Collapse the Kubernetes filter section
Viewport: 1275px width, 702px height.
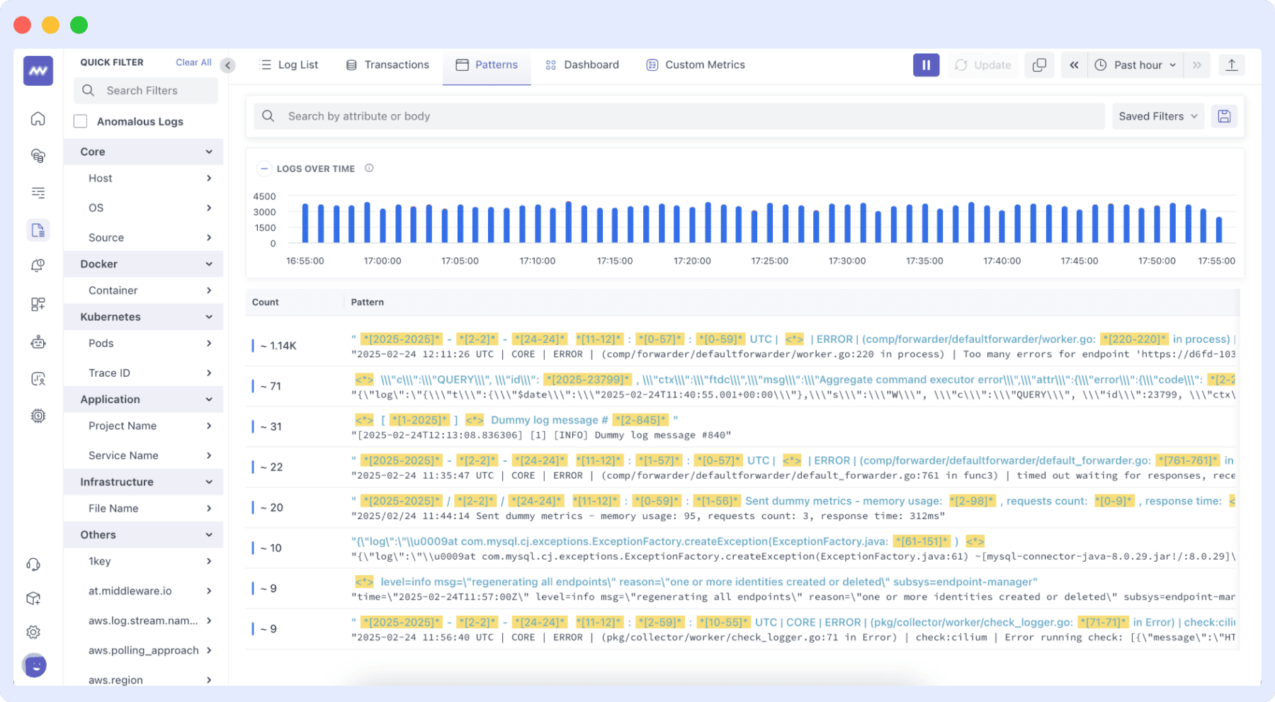click(x=208, y=317)
